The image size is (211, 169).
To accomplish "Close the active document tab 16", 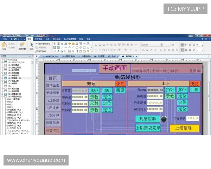I will tap(136, 56).
